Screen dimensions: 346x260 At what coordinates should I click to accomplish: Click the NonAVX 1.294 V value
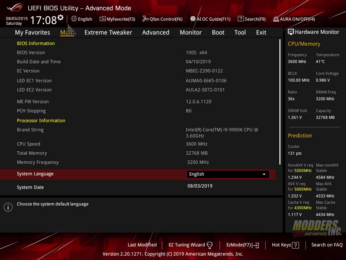(x=295, y=177)
